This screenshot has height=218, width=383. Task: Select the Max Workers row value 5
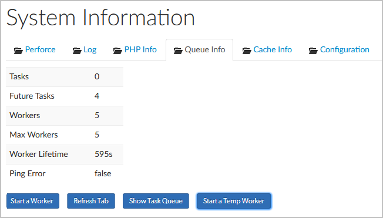(97, 135)
